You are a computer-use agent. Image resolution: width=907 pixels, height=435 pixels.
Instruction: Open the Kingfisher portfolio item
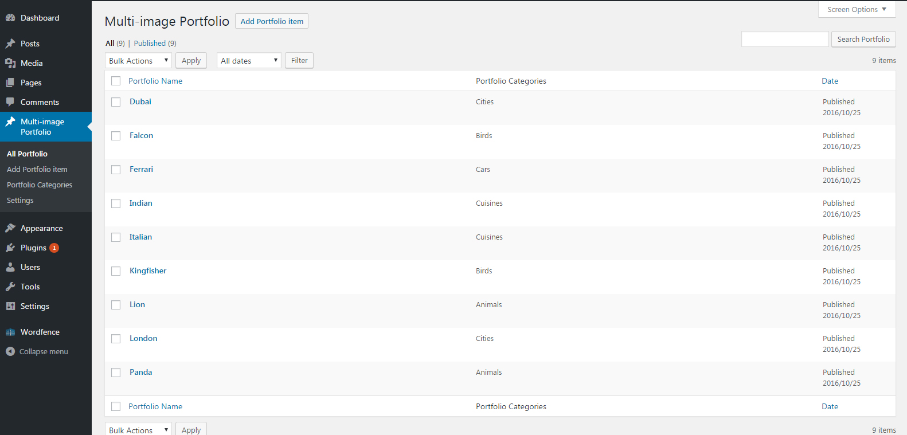pos(148,271)
